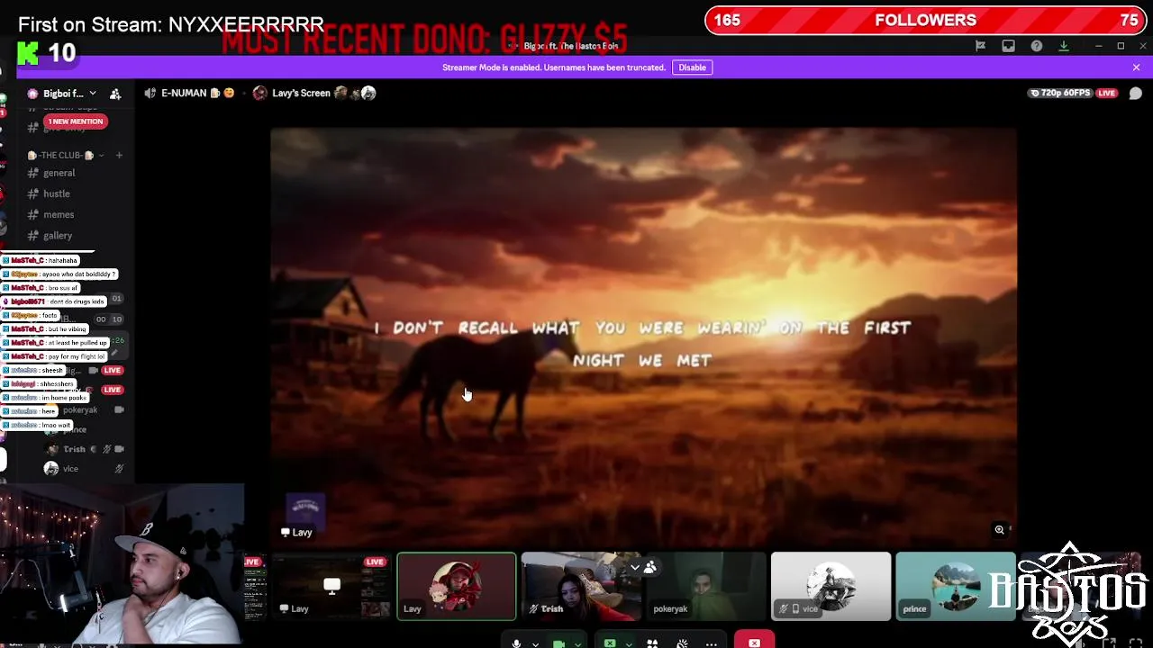Select the prince participant tile
This screenshot has height=648, width=1153.
(x=955, y=586)
